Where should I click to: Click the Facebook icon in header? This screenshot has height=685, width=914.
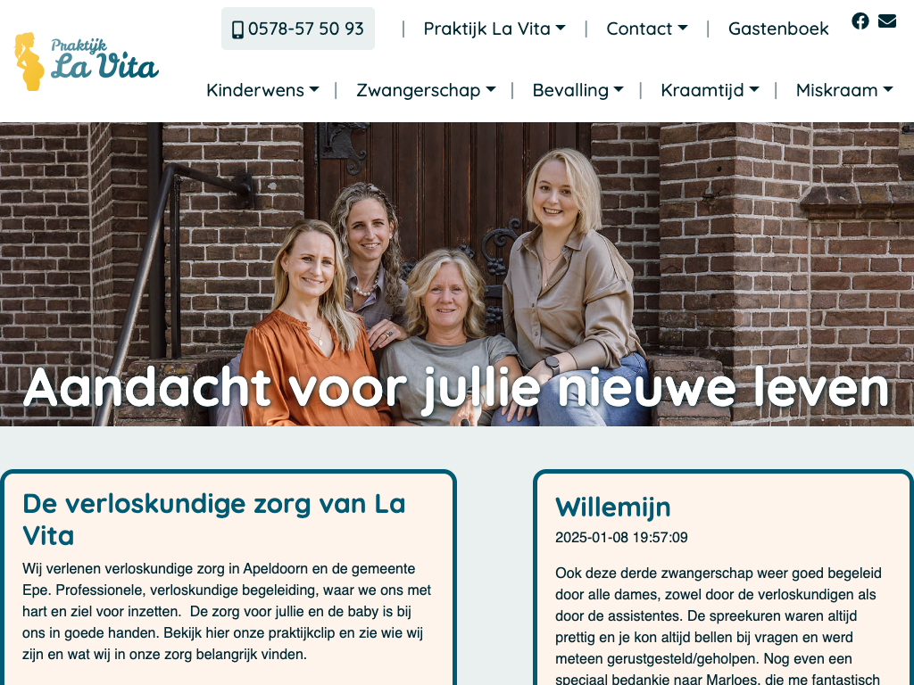point(860,21)
